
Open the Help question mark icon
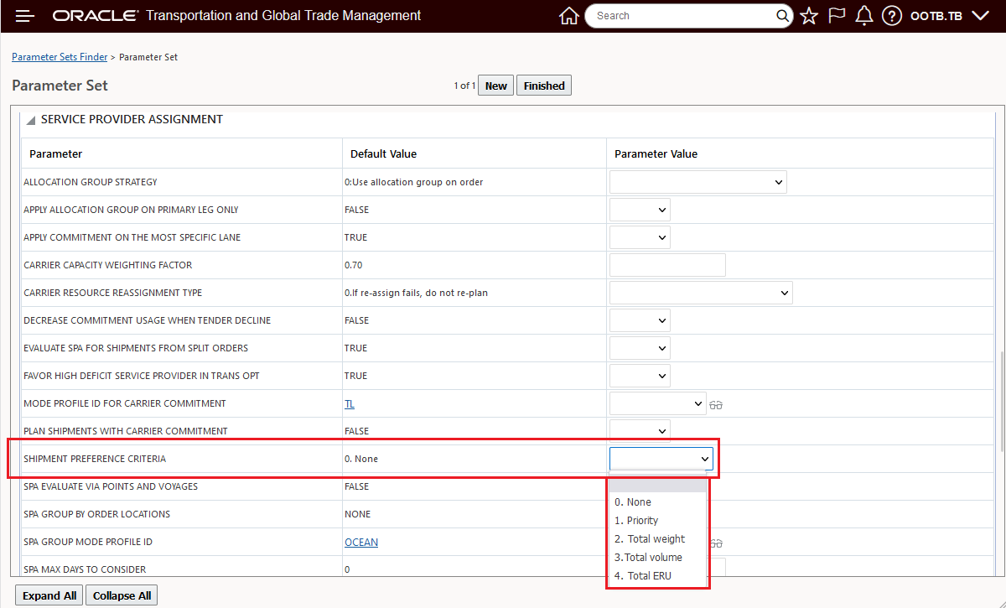click(892, 16)
